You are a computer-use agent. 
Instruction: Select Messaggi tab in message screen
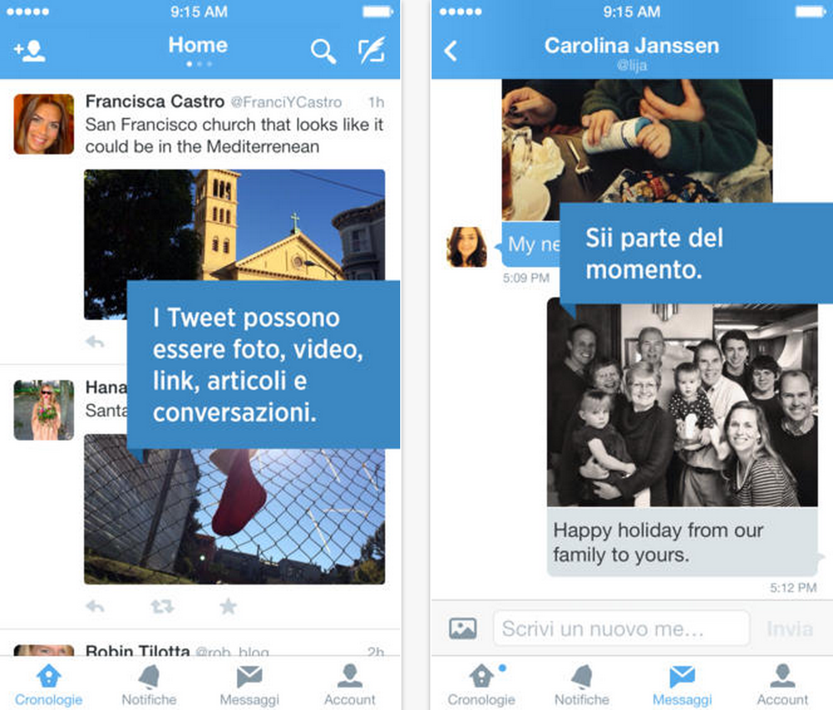pos(682,685)
